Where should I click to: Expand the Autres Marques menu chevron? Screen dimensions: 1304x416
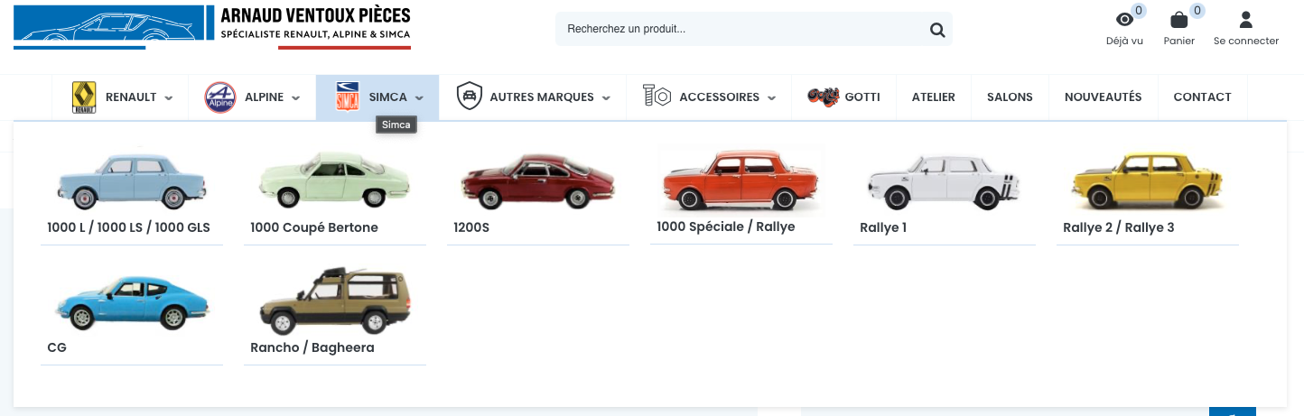pos(606,98)
